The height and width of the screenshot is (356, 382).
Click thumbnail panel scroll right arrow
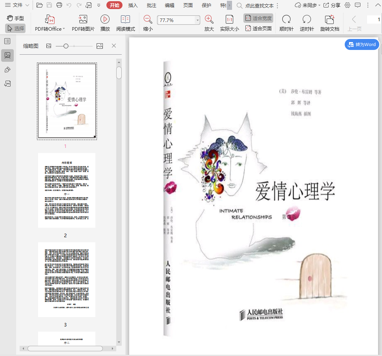(113, 349)
